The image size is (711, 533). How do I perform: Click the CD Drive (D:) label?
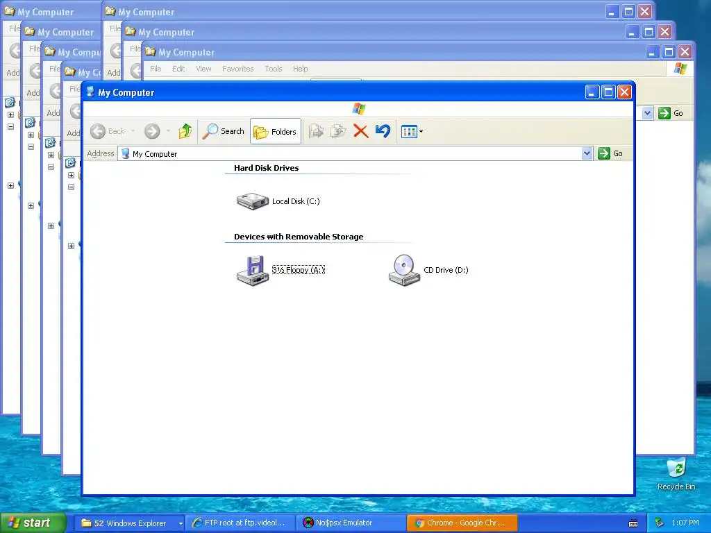(446, 270)
